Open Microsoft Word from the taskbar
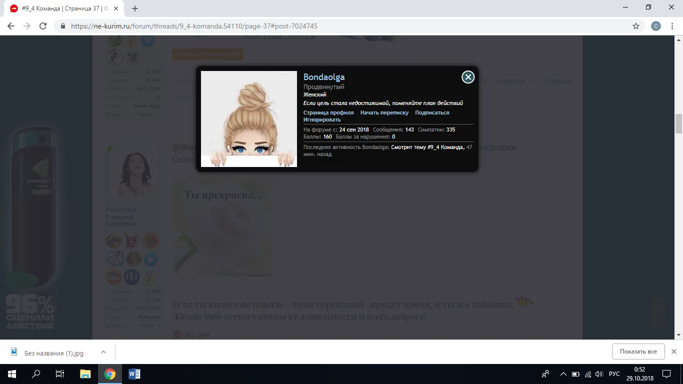 pos(133,373)
